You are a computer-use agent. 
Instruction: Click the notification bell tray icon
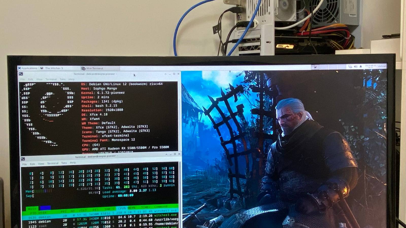click(x=361, y=66)
